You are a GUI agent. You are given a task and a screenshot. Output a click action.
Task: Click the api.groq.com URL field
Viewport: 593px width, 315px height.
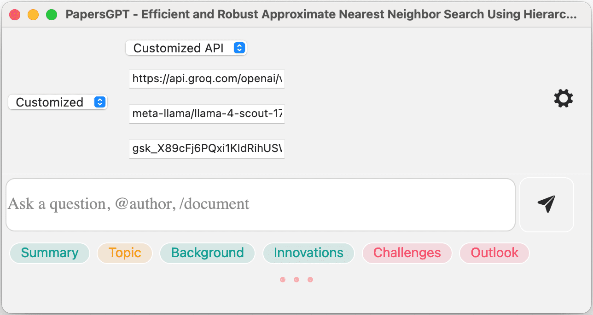207,79
